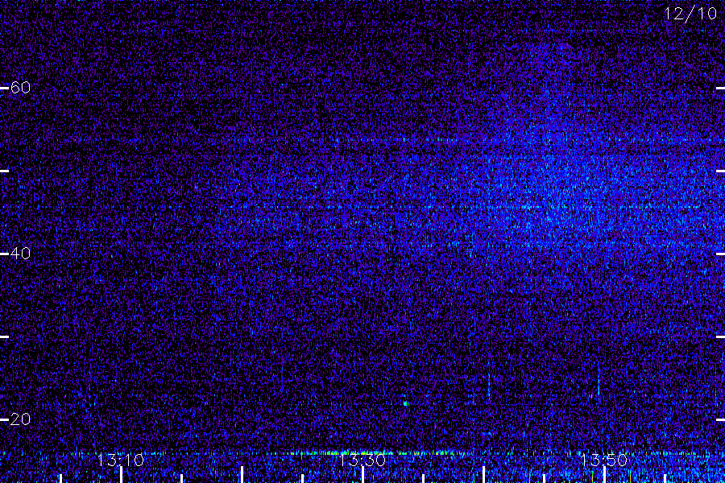
Task: Click the bright cyan spot above 13:30
Action: [x=405, y=403]
